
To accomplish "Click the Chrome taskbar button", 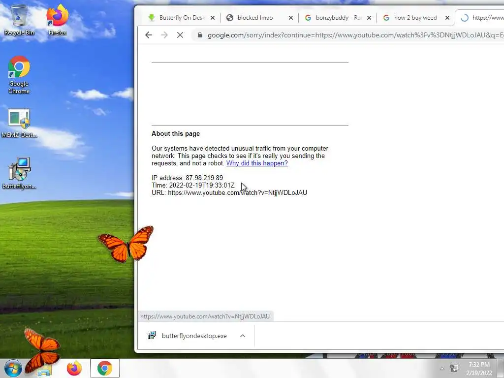I will coord(105,368).
